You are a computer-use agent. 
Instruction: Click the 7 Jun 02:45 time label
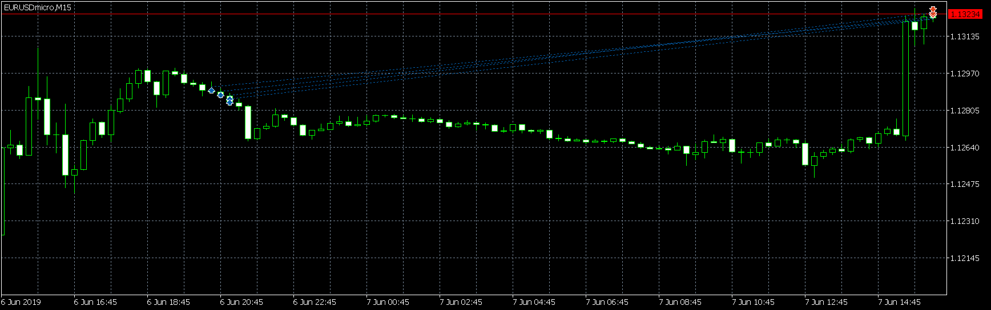pos(461,302)
